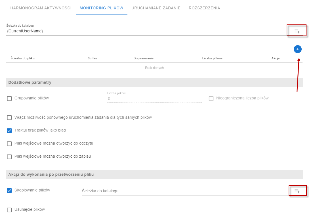Select the Monitoring plików tab
The width and height of the screenshot is (315, 219).
(101, 8)
